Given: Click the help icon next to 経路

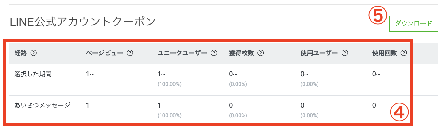Looking at the screenshot, I should click(34, 53).
